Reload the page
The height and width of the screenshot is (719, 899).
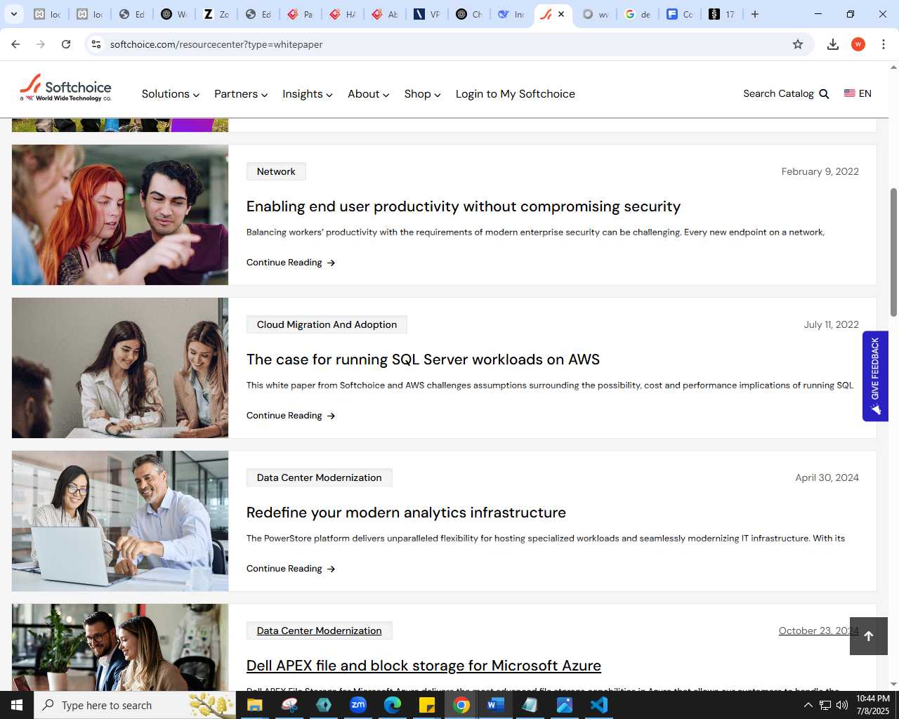pyautogui.click(x=66, y=44)
